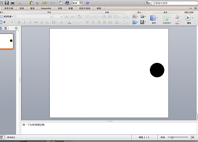The image size is (198, 142).
Task: Click the Distributed text alignment icon
Action: (110, 22)
